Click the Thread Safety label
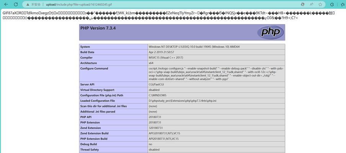This screenshot has height=153, width=346. tap(89, 150)
